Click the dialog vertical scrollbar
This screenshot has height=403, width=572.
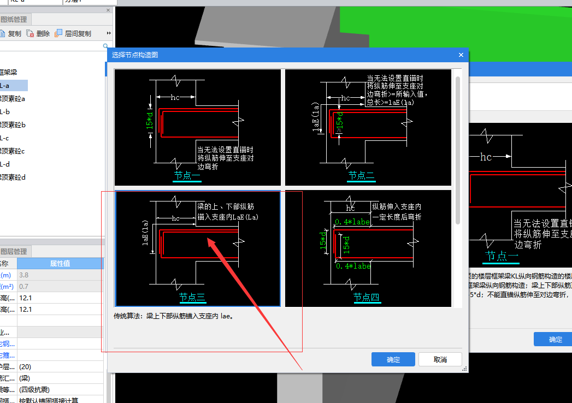point(457,150)
